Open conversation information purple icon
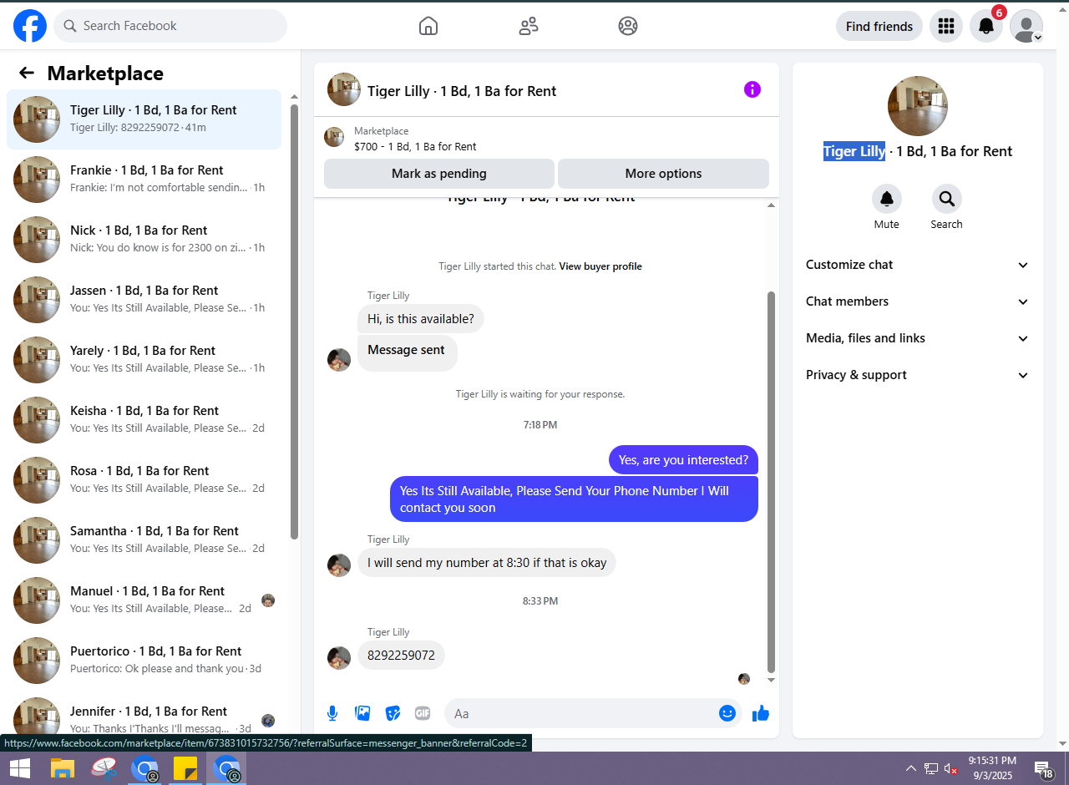Image resolution: width=1069 pixels, height=785 pixels. click(752, 89)
